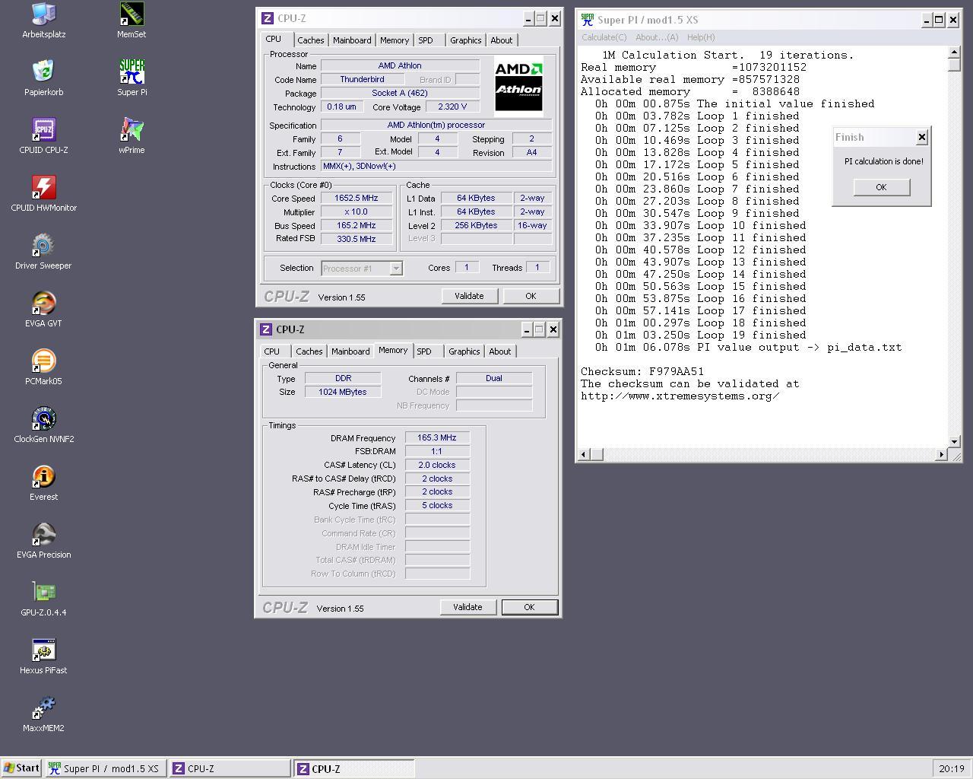The height and width of the screenshot is (779, 973).
Task: Click the Super PI horizontal scrollbar right arrow
Action: (x=941, y=455)
